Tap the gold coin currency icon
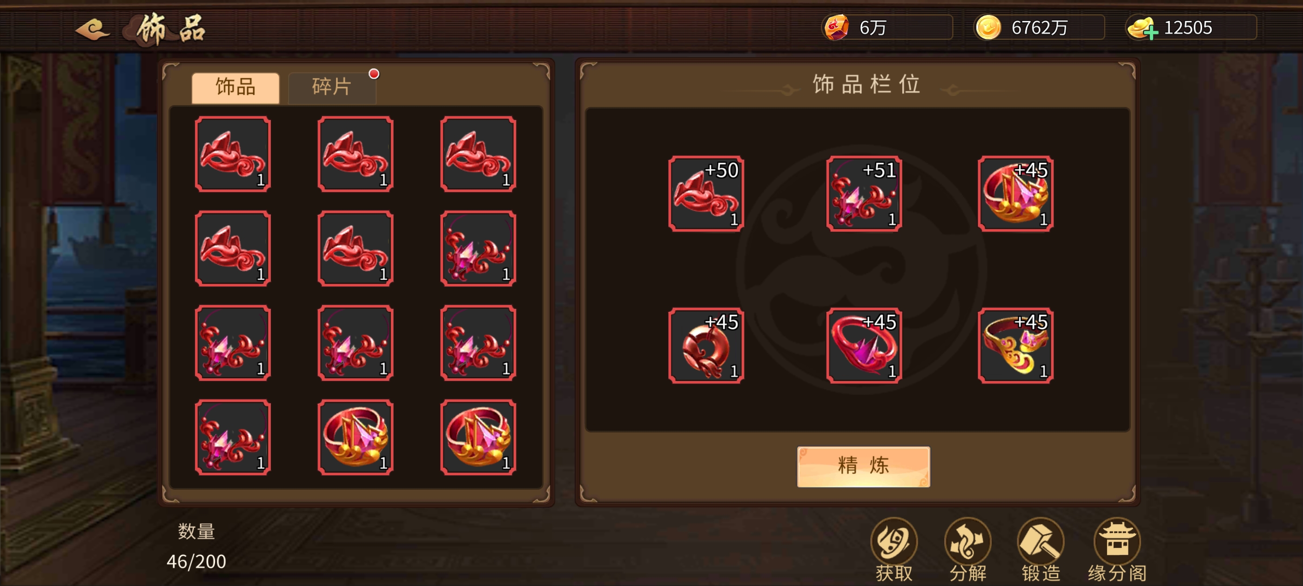Viewport: 1303px width, 586px height. [x=988, y=27]
